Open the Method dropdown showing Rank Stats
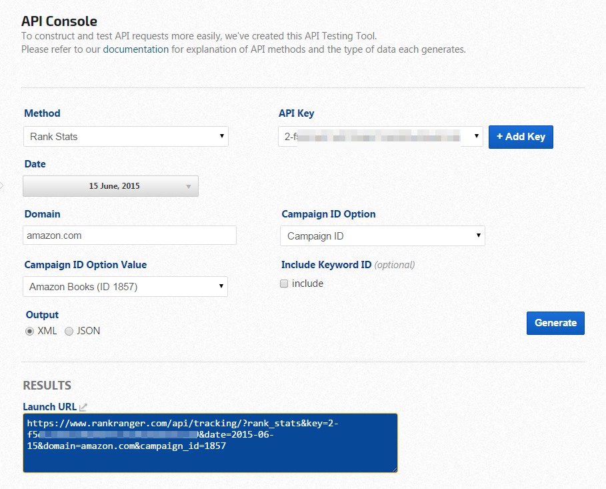This screenshot has width=606, height=489. [x=126, y=137]
